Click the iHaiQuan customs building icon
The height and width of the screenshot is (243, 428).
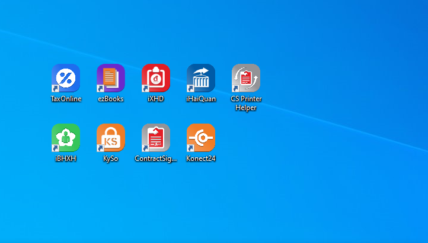coord(201,78)
